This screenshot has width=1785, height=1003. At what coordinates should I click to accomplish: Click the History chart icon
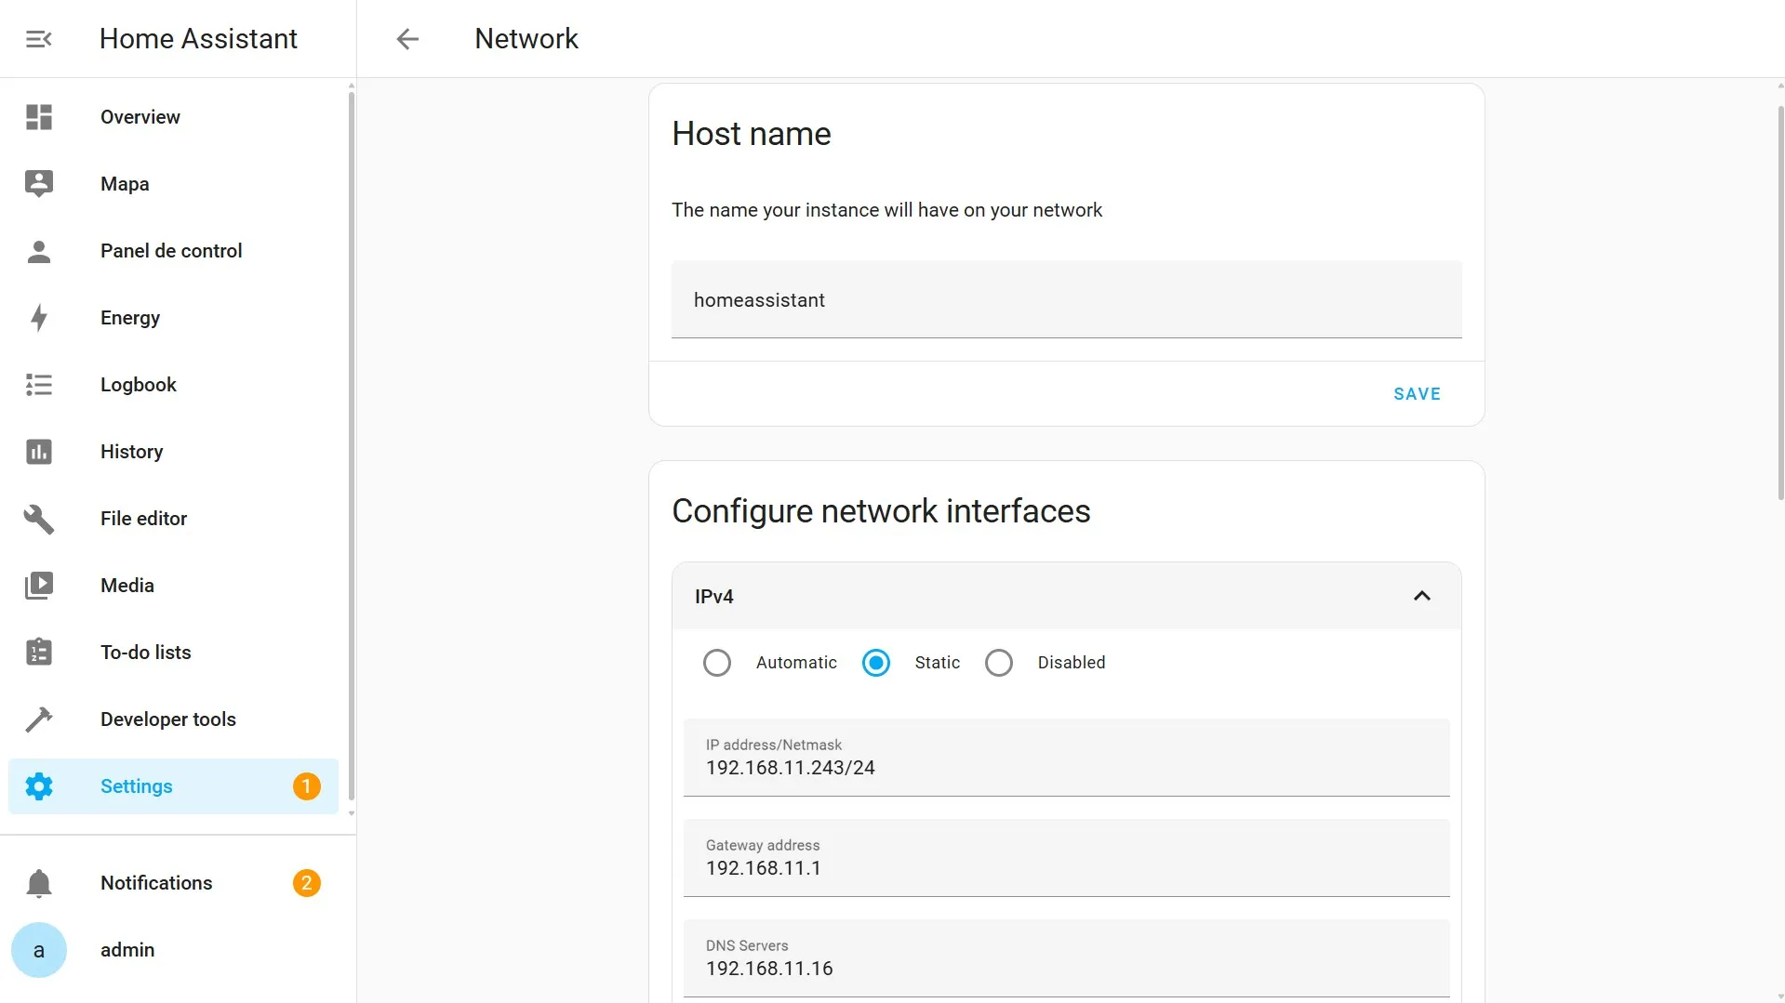click(x=39, y=452)
